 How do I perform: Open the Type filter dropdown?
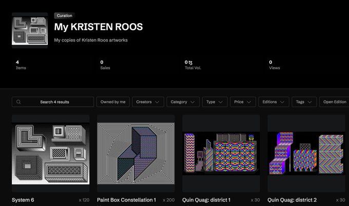(215, 102)
